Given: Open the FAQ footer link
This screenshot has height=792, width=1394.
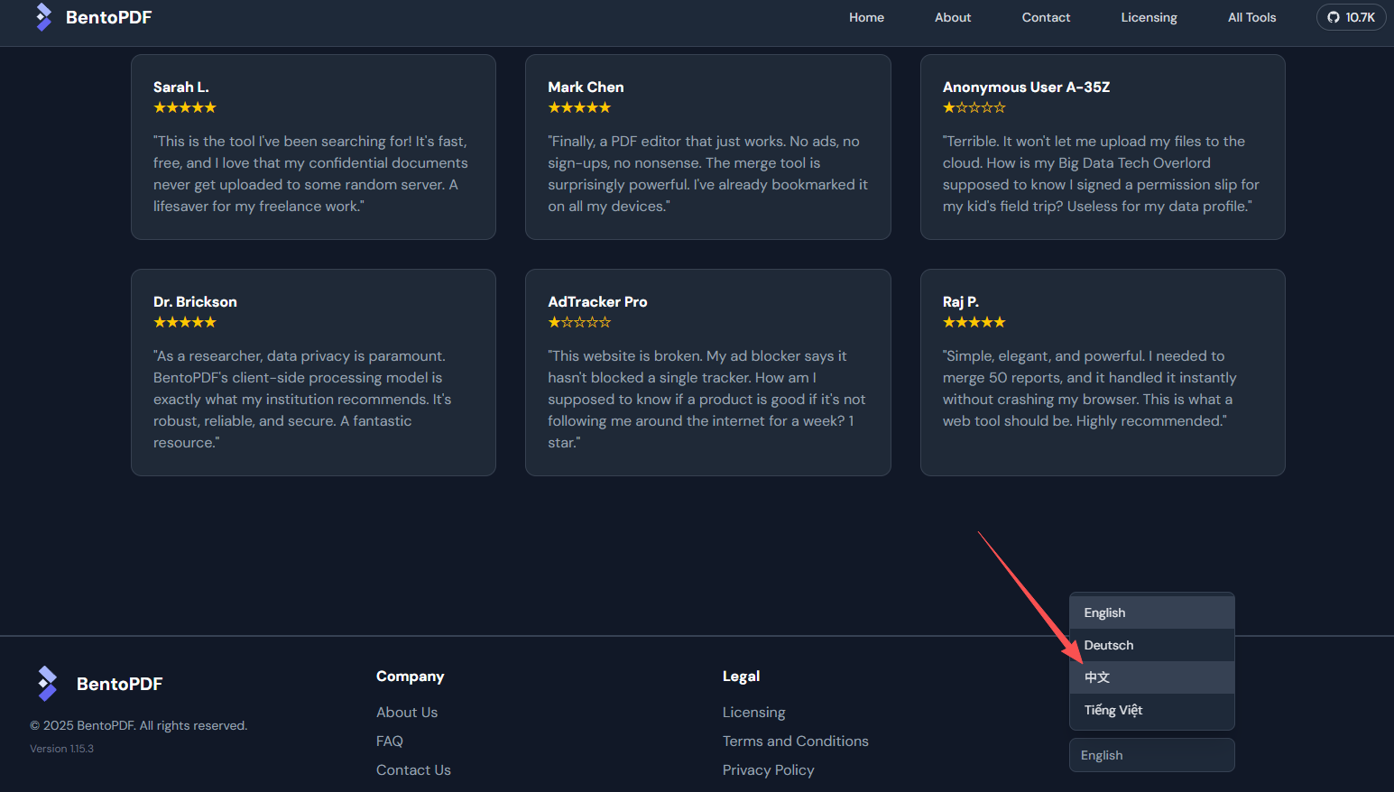Looking at the screenshot, I should (x=390, y=741).
